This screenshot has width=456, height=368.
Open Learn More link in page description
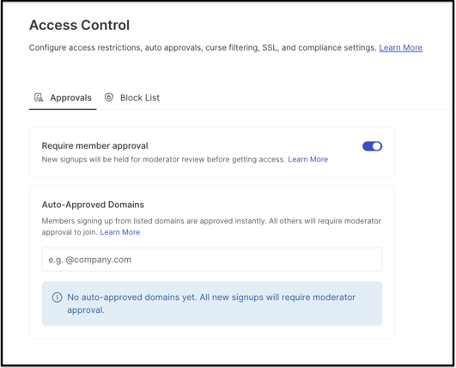[400, 48]
